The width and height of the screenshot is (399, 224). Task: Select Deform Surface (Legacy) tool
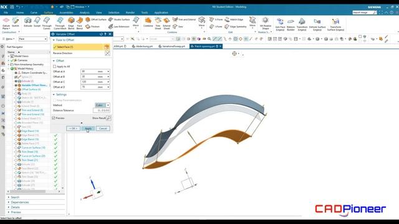coord(317,24)
